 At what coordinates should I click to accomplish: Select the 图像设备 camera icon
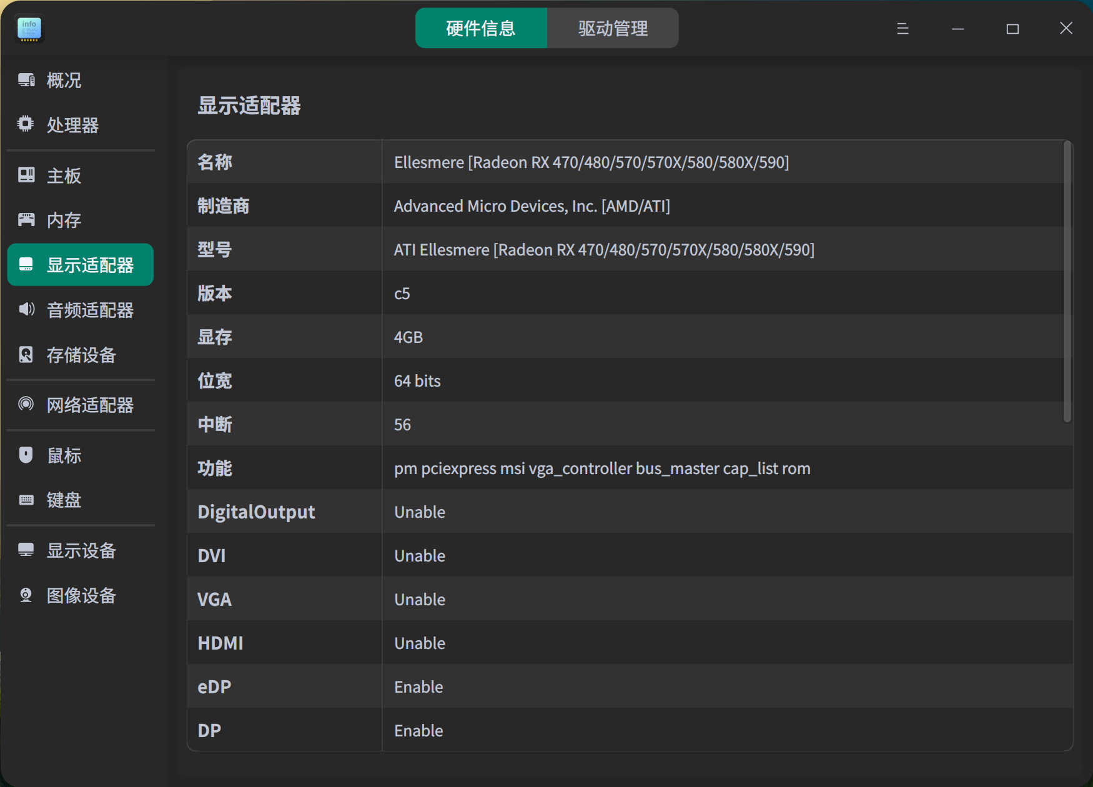coord(25,595)
